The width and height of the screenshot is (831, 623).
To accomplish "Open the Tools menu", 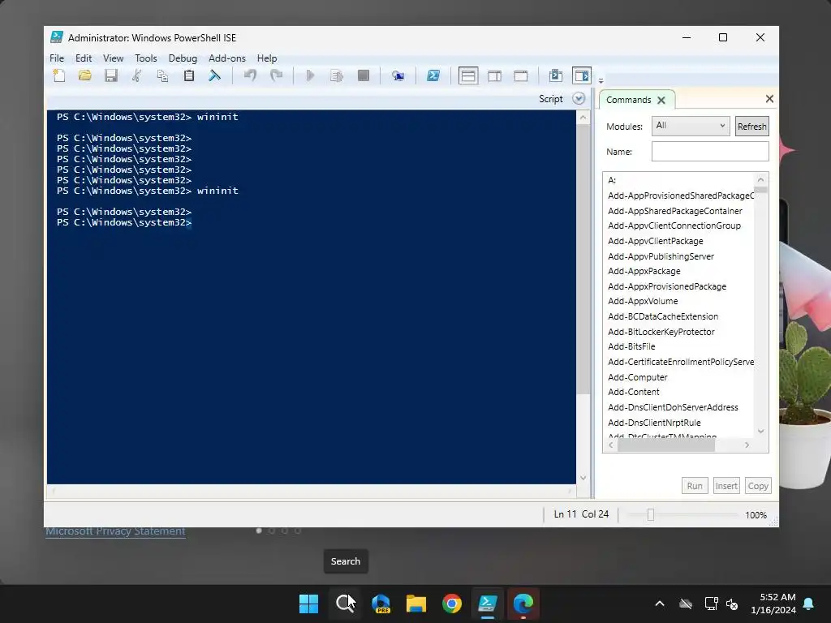I will (146, 58).
